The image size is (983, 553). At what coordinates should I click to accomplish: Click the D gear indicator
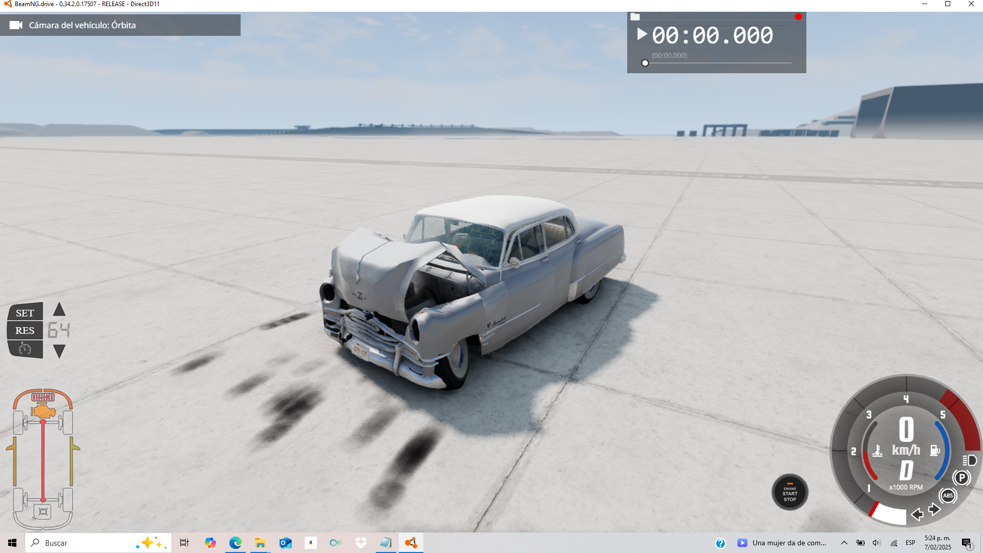(906, 470)
